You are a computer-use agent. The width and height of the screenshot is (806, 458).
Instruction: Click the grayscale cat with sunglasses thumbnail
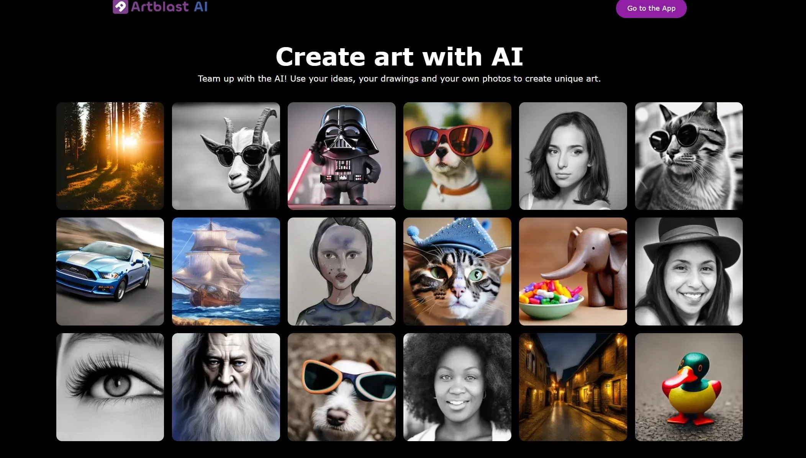(x=689, y=155)
